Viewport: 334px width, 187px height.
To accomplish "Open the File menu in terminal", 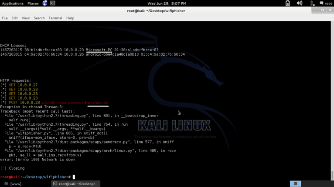I will [x=5, y=18].
